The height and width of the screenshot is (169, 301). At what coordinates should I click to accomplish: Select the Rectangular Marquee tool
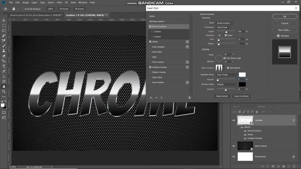4,25
